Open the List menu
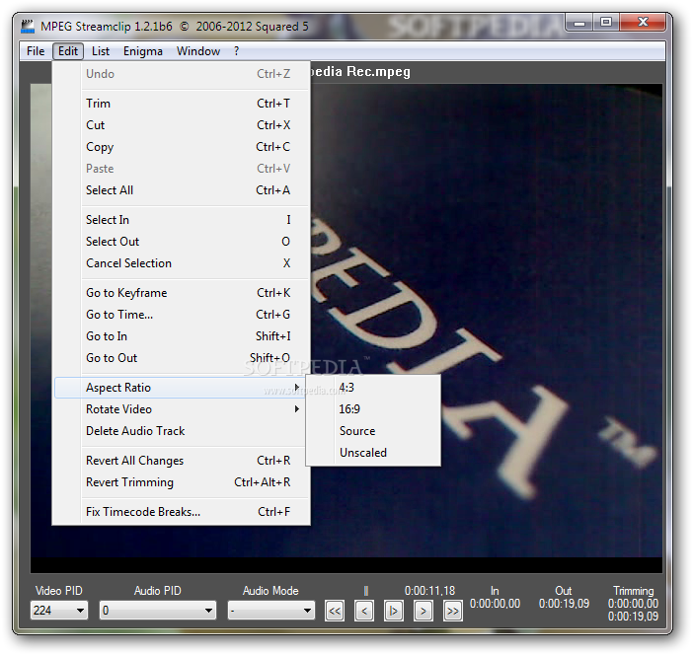 (x=101, y=51)
